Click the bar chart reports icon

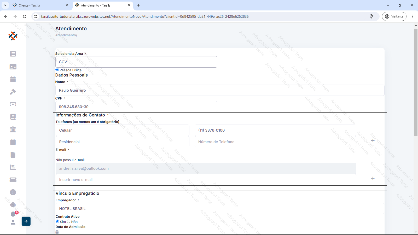pos(13,167)
